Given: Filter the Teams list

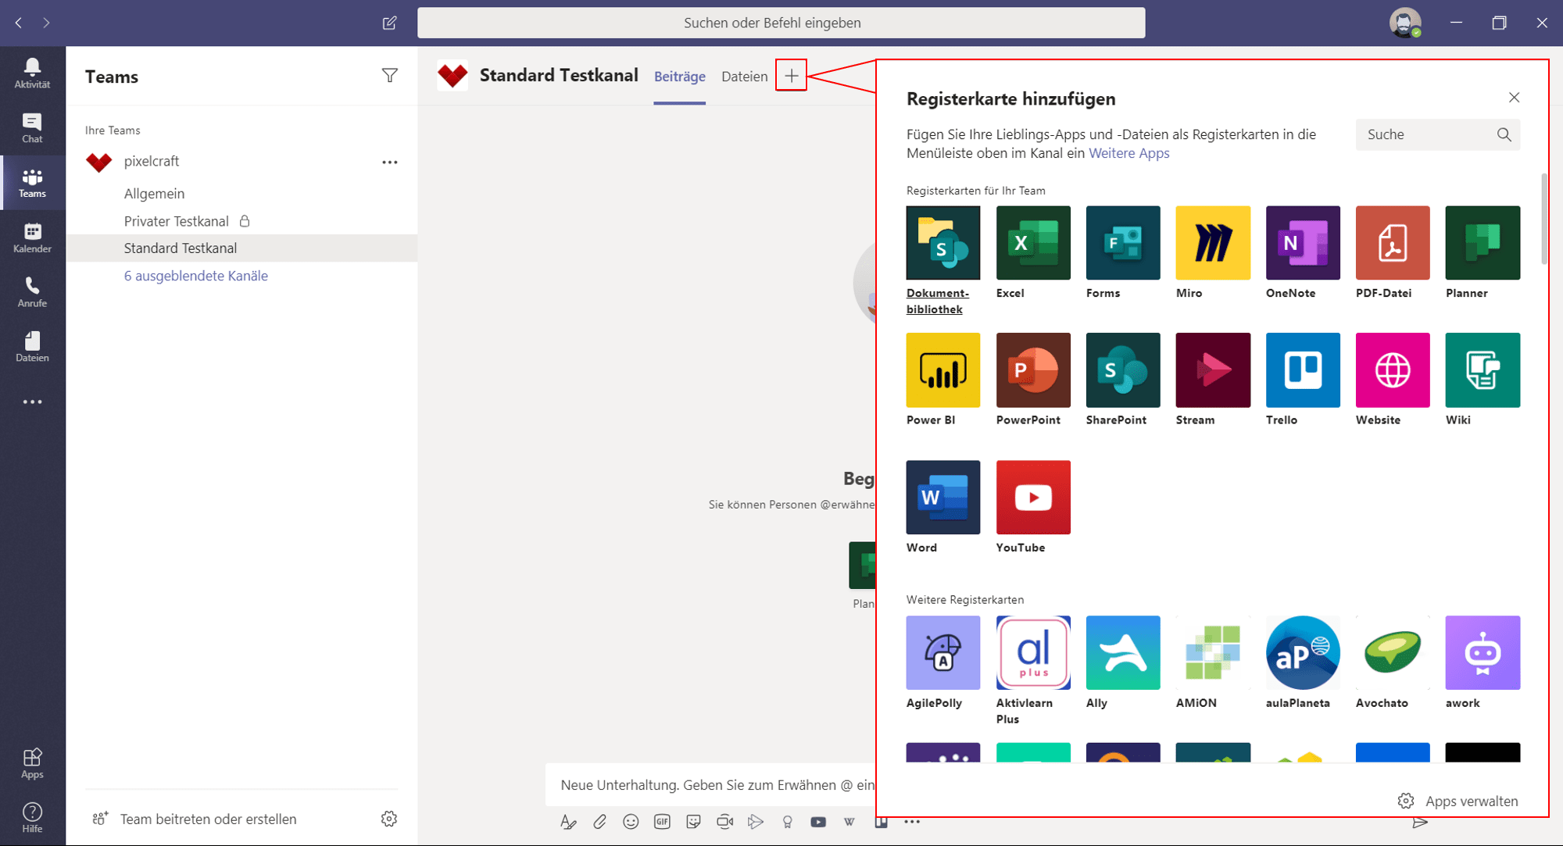Looking at the screenshot, I should tap(389, 76).
